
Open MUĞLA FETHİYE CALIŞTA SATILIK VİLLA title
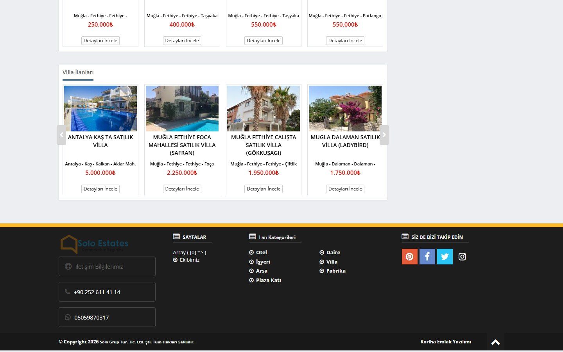264,145
